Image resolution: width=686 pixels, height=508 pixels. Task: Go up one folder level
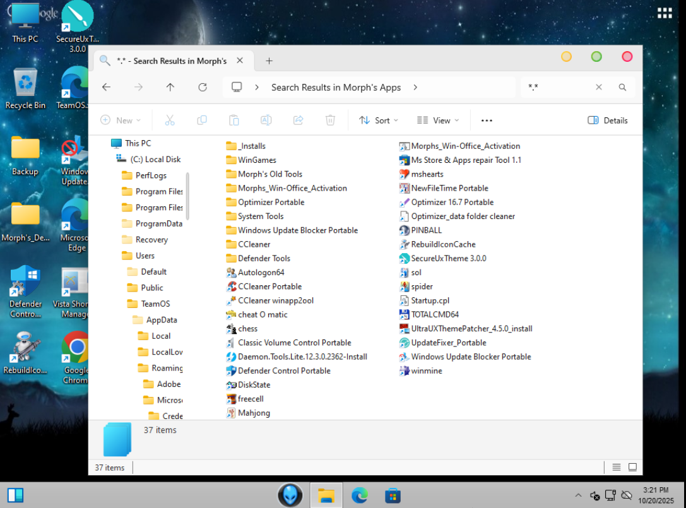(x=170, y=87)
